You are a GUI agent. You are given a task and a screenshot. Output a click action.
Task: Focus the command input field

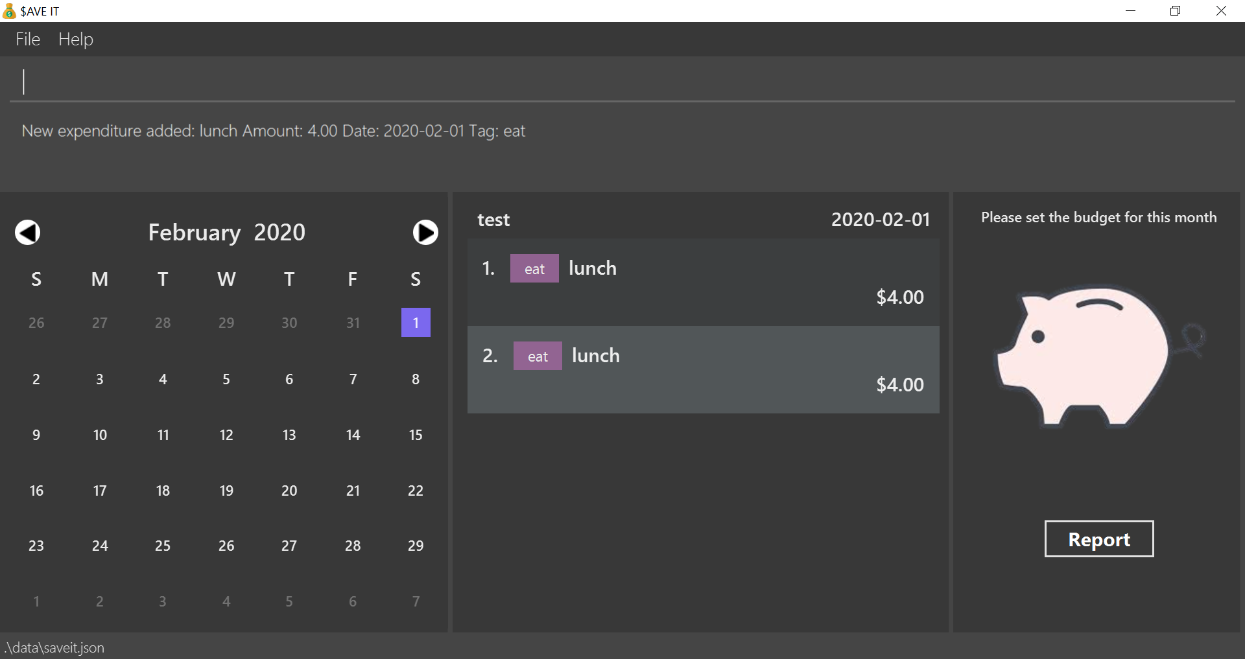(622, 82)
